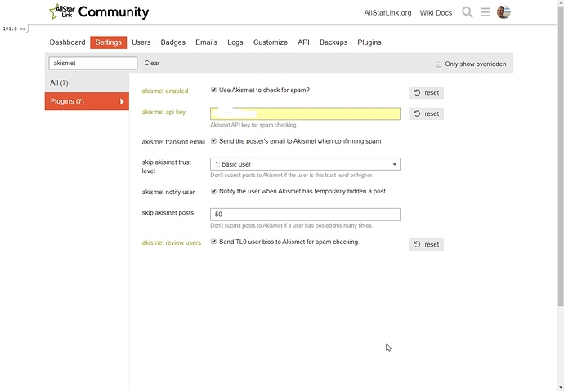Open the Plugins admin tab
This screenshot has width=564, height=391.
[369, 42]
